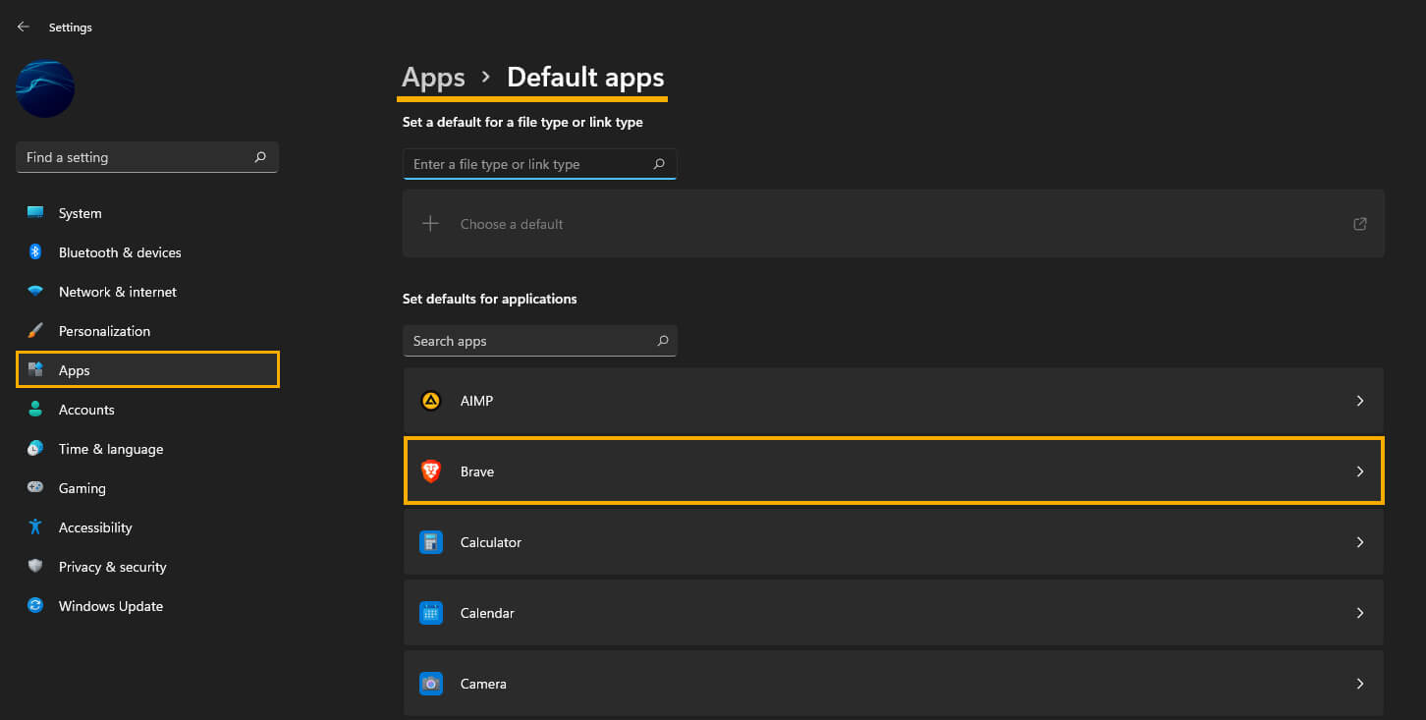Screen dimensions: 1426x720
Task: Open System settings
Action: pos(147,213)
